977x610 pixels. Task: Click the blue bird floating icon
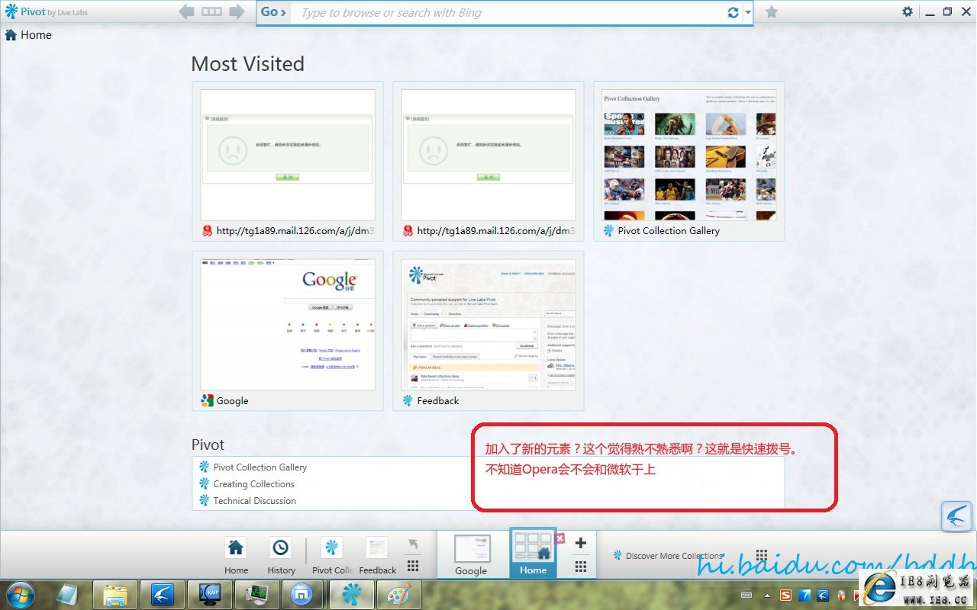[956, 515]
